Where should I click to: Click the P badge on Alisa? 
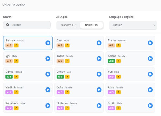[x=118, y=92]
